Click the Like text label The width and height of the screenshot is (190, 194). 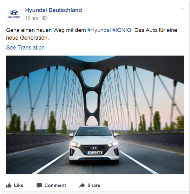point(18,185)
